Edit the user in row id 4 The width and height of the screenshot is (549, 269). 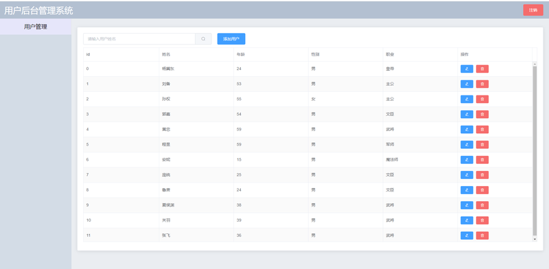467,130
